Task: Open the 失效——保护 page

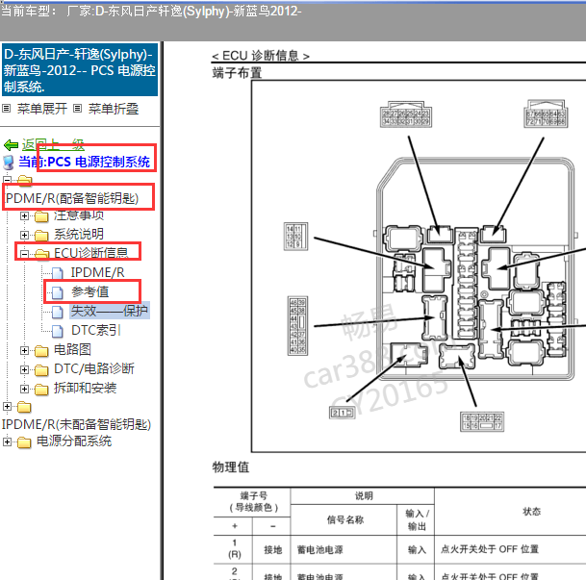Action: tap(110, 311)
